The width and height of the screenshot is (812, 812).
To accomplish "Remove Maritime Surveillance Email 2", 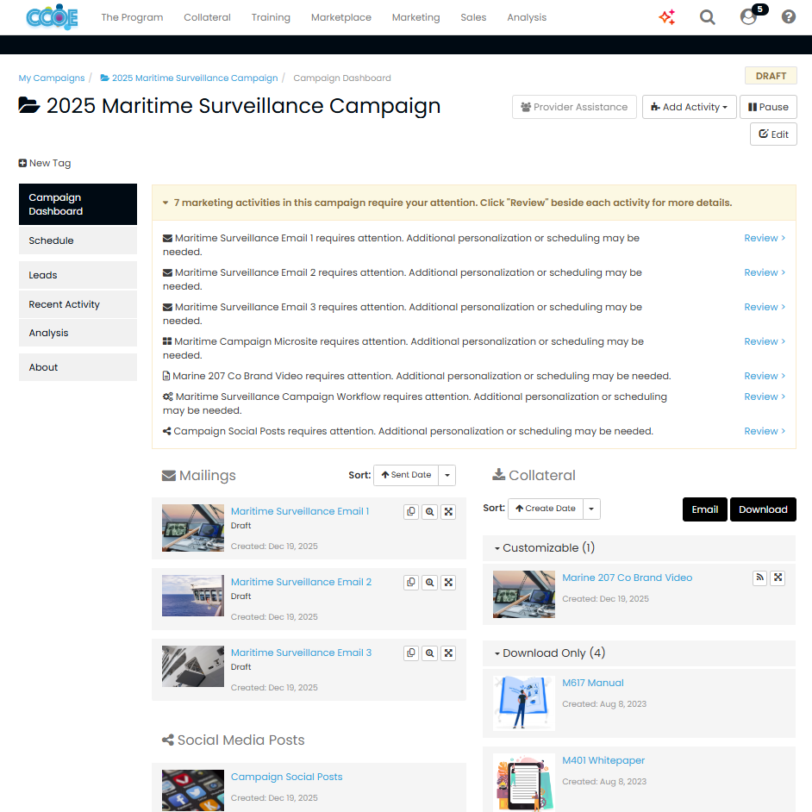I will tap(448, 583).
